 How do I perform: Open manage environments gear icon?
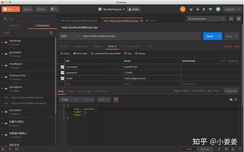pyautogui.click(x=239, y=19)
